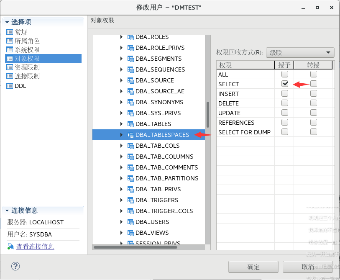Check the DELETE grant (授予) checkbox
The height and width of the screenshot is (280, 340).
[284, 103]
